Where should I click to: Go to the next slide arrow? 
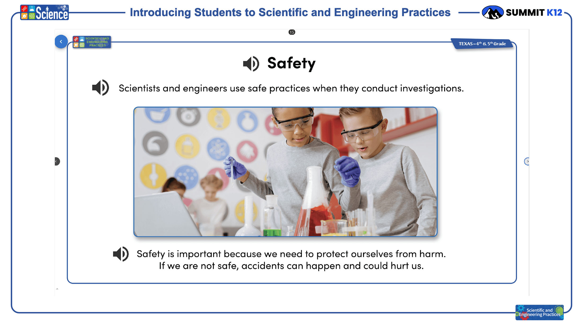coord(527,161)
